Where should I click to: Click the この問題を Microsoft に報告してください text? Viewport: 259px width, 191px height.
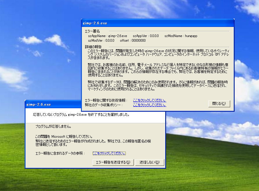pos(64,137)
